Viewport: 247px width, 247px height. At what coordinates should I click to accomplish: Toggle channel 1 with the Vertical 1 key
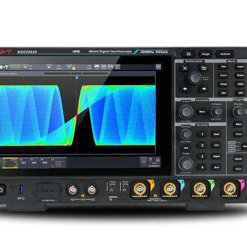point(202,134)
